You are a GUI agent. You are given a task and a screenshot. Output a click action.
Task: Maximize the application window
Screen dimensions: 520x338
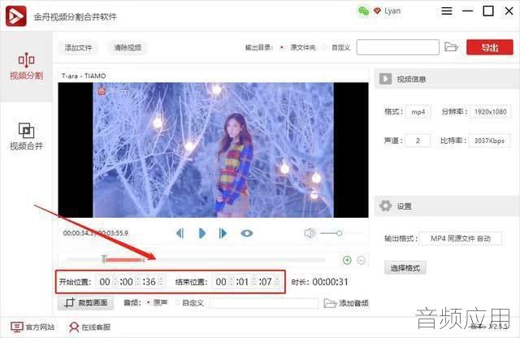click(x=488, y=11)
